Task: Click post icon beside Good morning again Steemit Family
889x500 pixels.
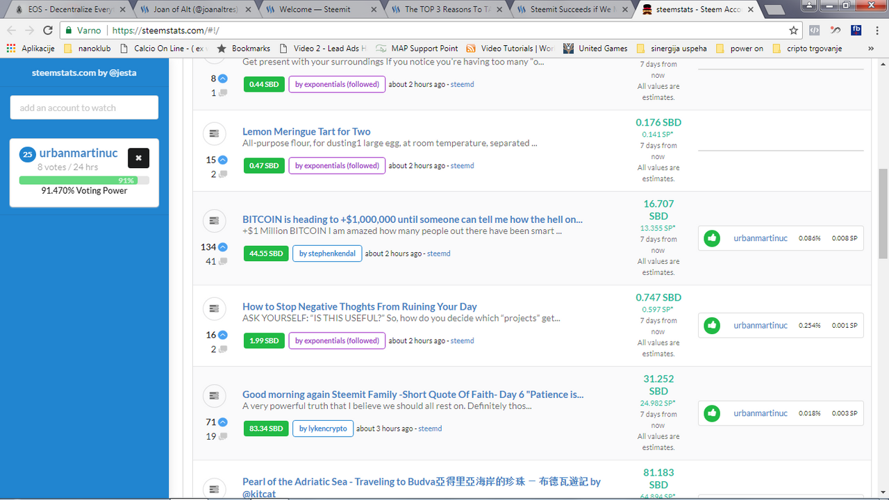Action: 214,396
